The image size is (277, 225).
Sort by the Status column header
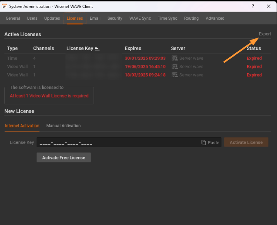pos(254,48)
